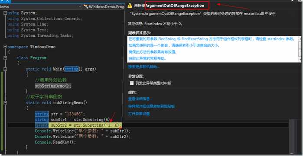Click the Console.ReadKey(); line
Viewport: 303px width, 156px height.
pyautogui.click(x=55, y=142)
